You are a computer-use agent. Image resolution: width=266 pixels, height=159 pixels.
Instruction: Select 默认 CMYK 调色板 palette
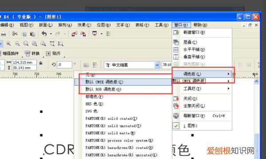coord(123,82)
